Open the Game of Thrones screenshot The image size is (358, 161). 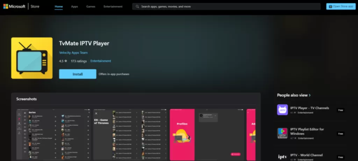click(130, 134)
